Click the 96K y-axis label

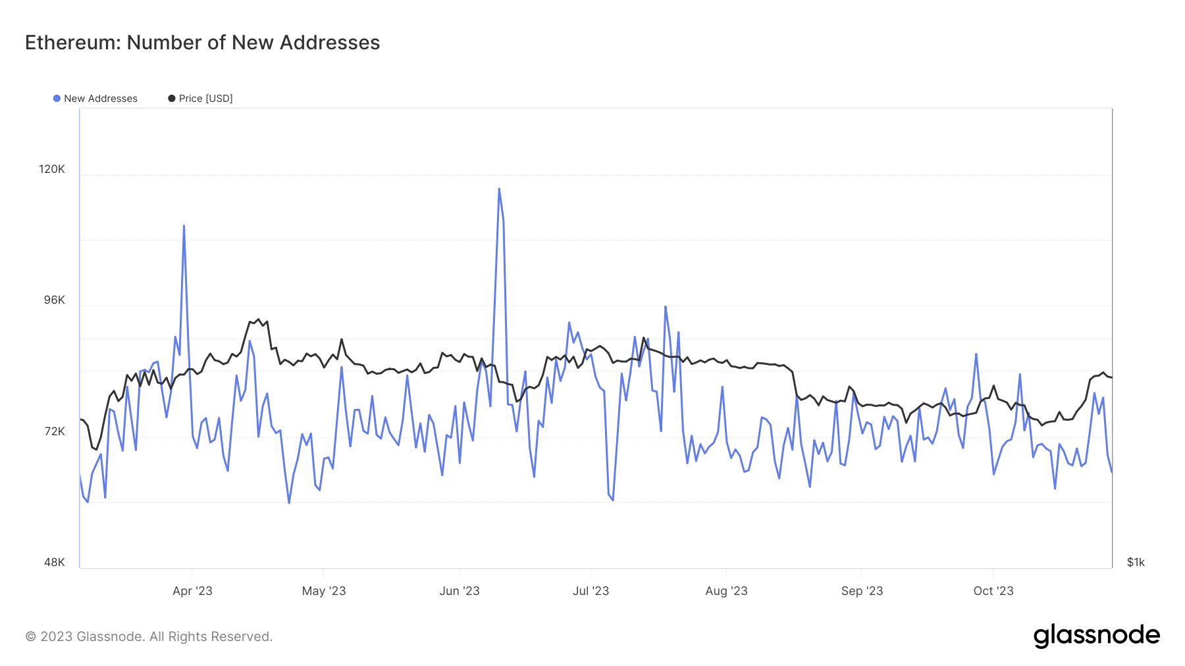tap(55, 300)
